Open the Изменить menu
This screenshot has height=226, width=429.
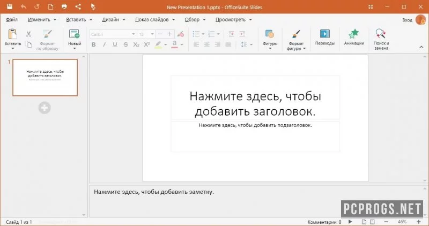42,20
